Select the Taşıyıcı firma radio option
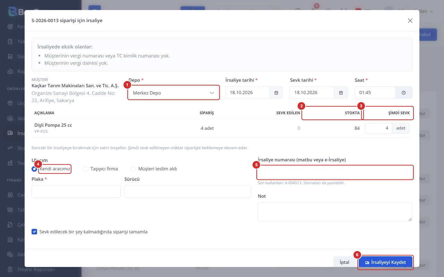Viewport: 444px width, 277px height. (x=85, y=169)
